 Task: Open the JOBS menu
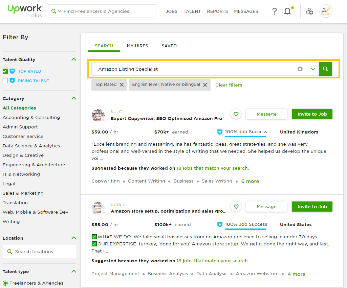coord(172,11)
